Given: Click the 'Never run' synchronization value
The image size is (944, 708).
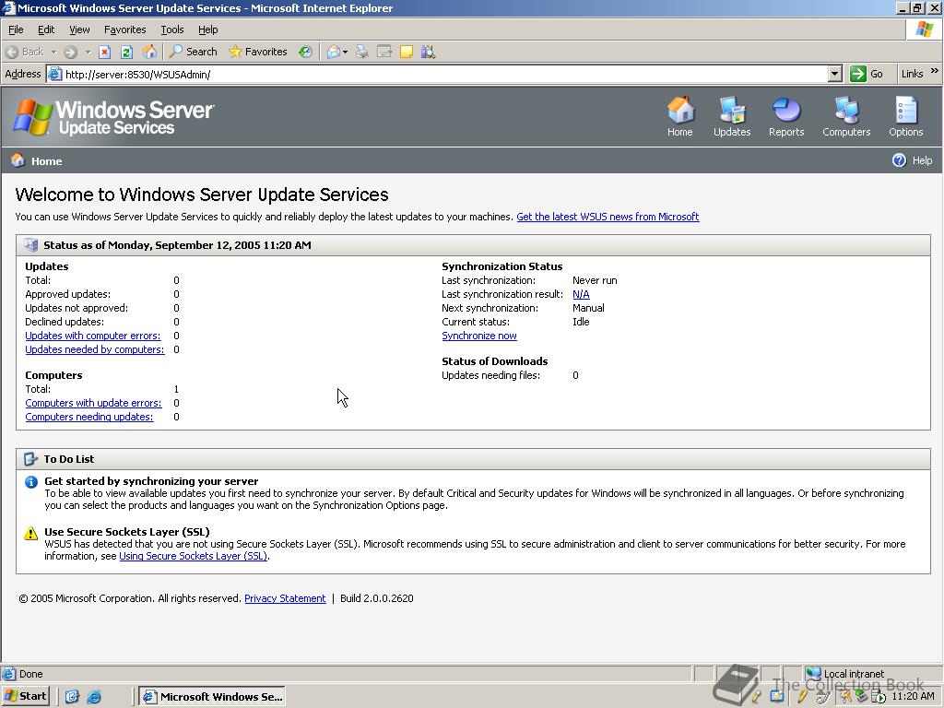Looking at the screenshot, I should (595, 280).
